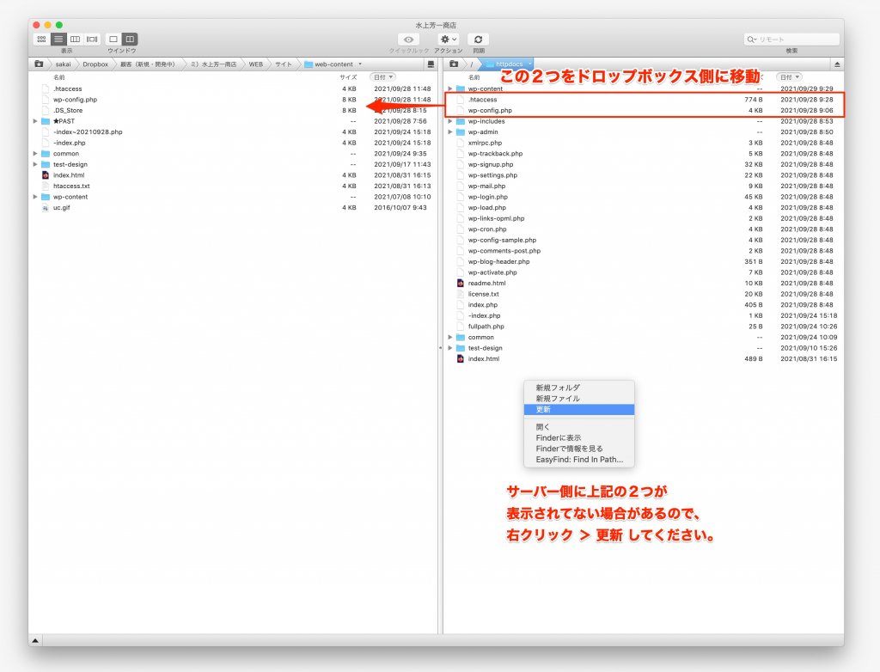Click favorites star folder in left path bar
880x672 pixels.
click(x=39, y=64)
